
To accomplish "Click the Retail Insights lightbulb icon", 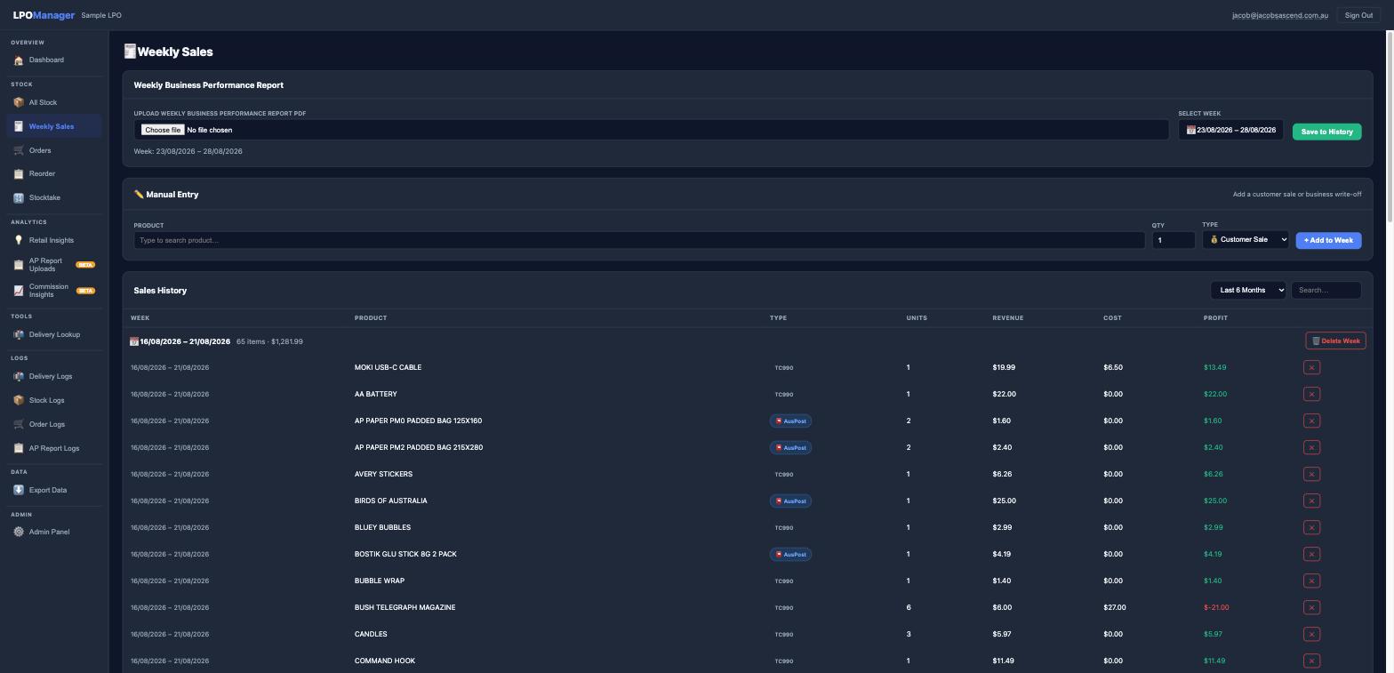I will click(x=19, y=241).
